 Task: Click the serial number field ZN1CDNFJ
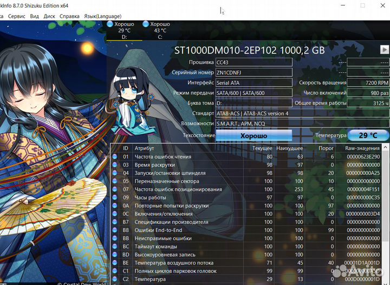(x=253, y=72)
